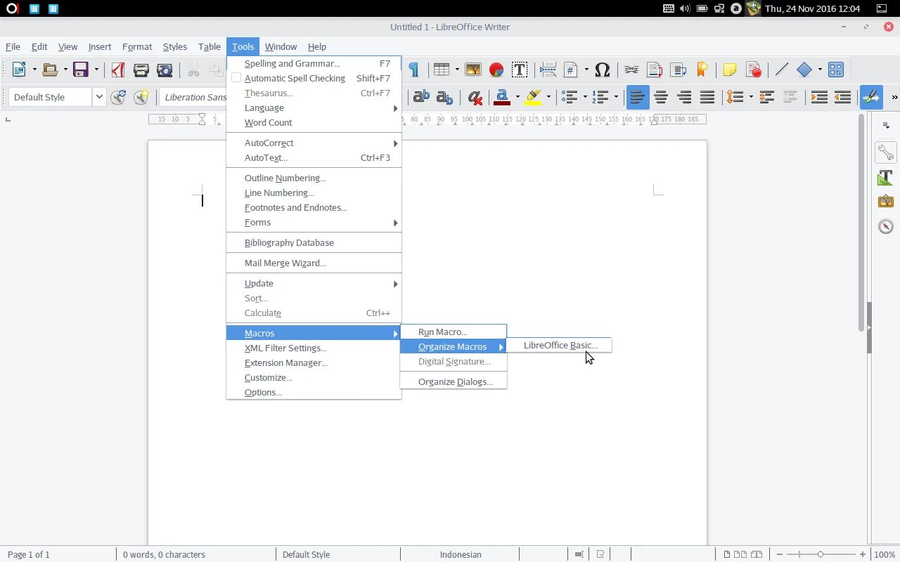This screenshot has height=562, width=900.
Task: Insert a text box
Action: click(x=520, y=70)
